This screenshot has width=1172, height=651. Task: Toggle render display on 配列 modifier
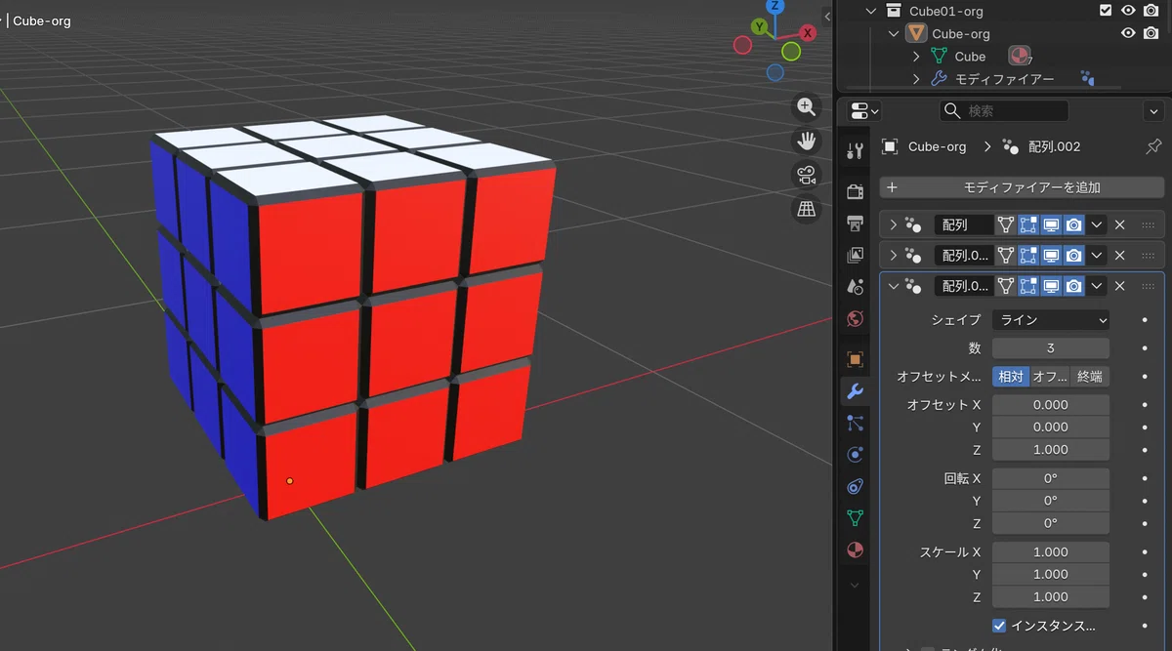click(1073, 224)
